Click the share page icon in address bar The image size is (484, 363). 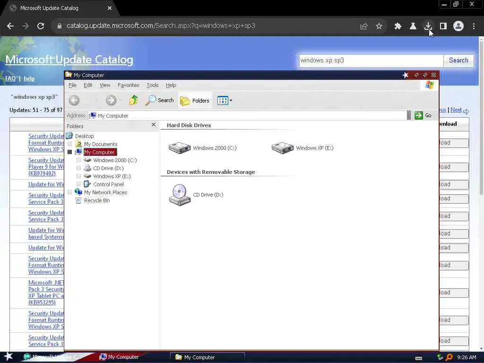click(x=364, y=26)
